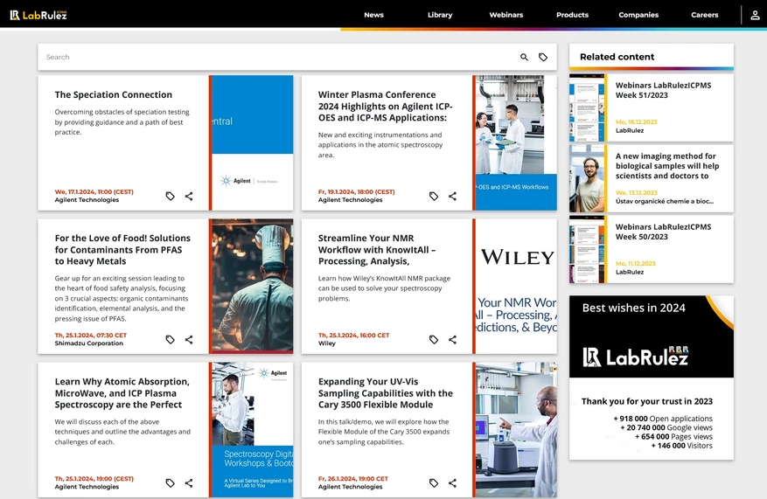Viewport: 767px width, 499px height.
Task: Click date Mo, 11.12.2023 in Related content
Action: (636, 263)
